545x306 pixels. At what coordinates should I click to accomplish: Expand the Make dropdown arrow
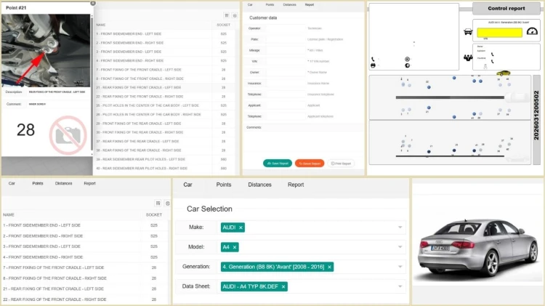[x=400, y=228]
